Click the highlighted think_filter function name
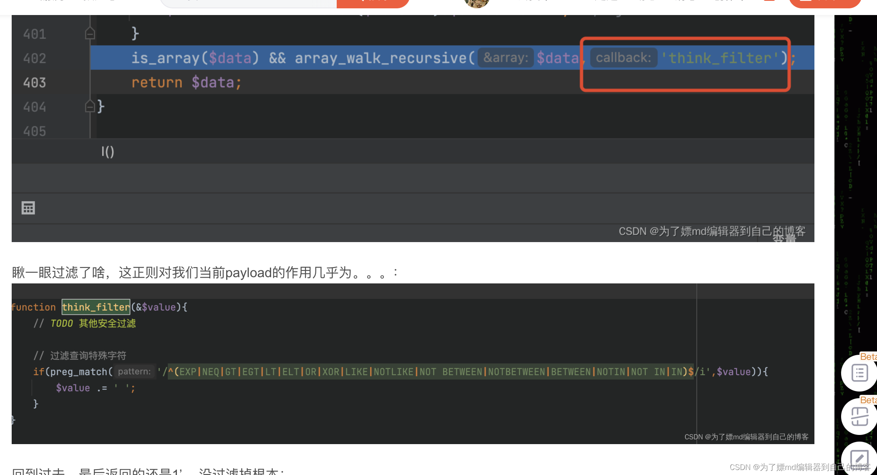Viewport: 877px width, 475px height. point(96,307)
